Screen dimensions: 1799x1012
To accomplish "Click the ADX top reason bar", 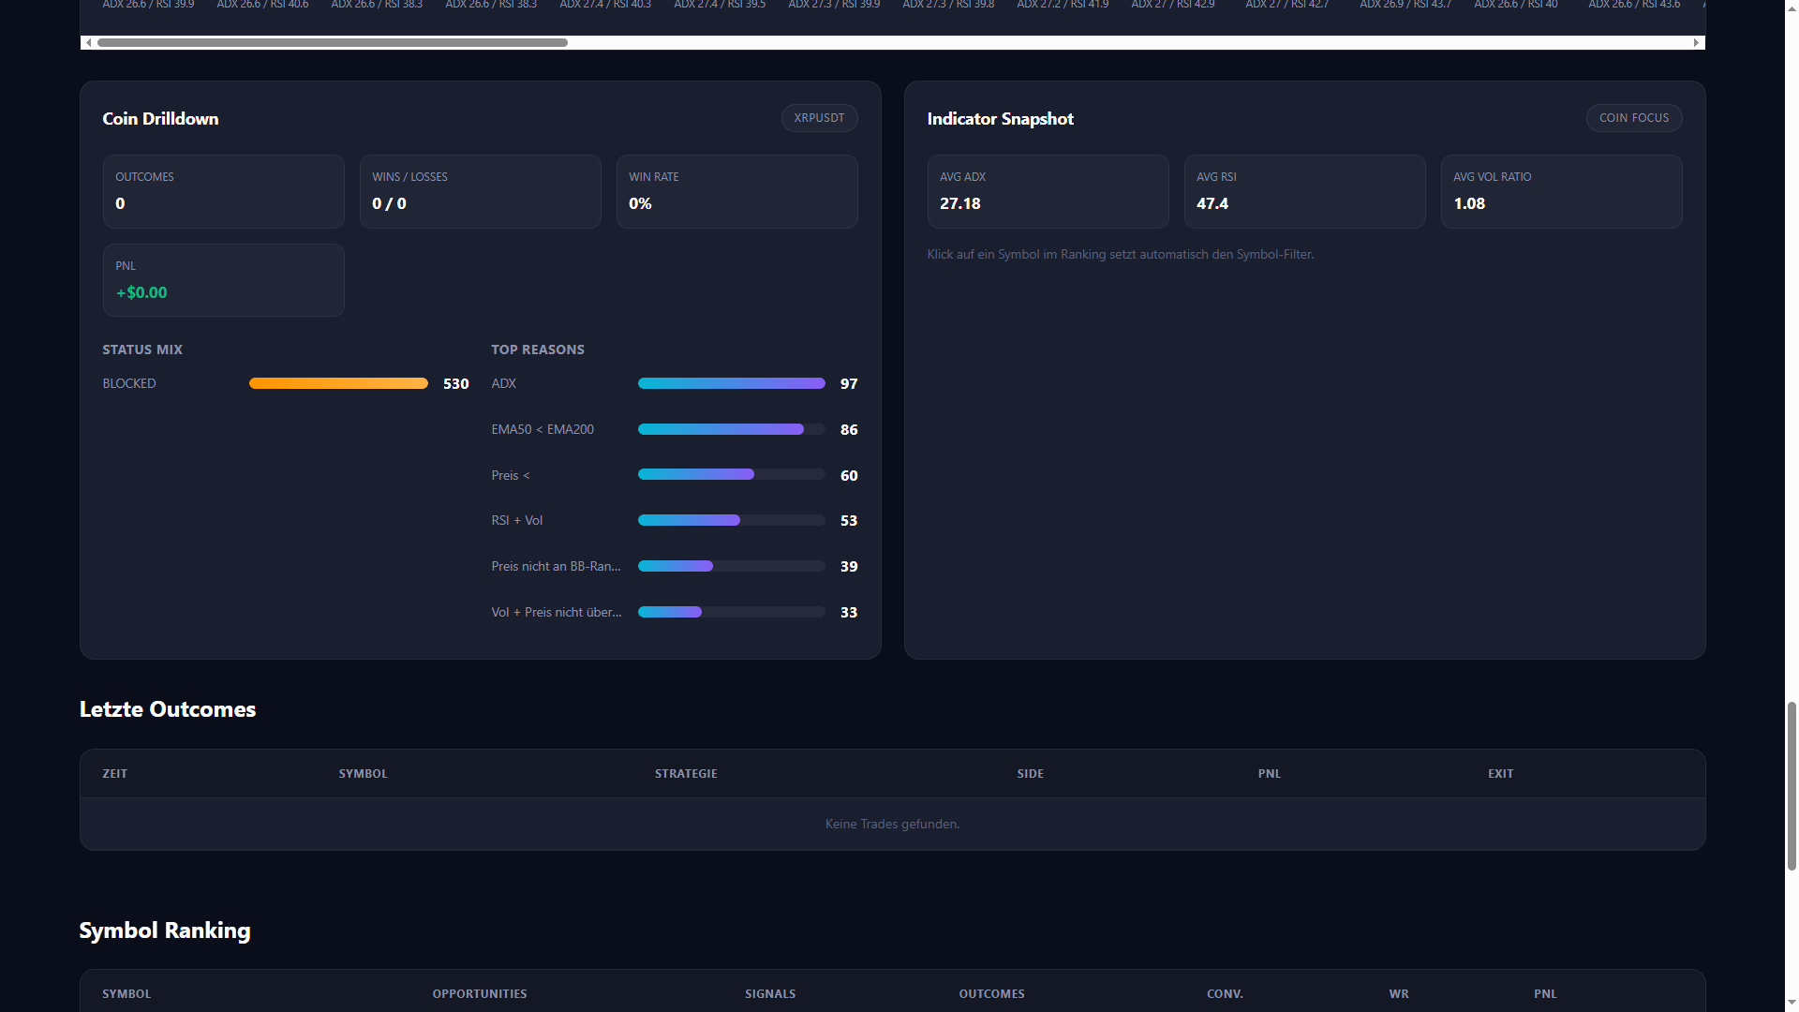I will coord(731,383).
